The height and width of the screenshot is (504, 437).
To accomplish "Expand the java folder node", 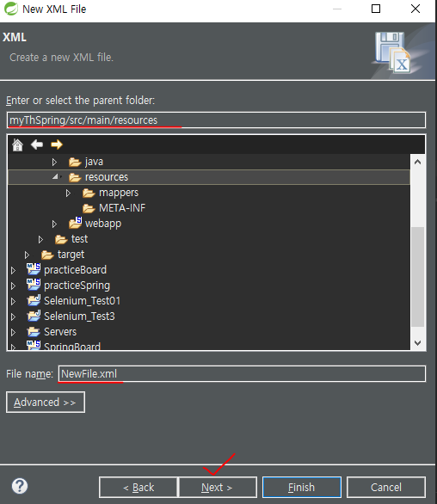I will pyautogui.click(x=54, y=162).
